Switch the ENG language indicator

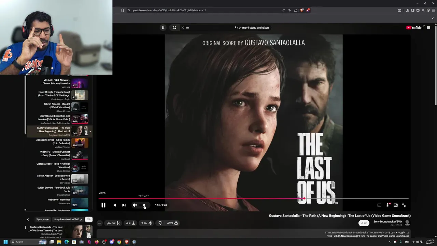pos(407,242)
